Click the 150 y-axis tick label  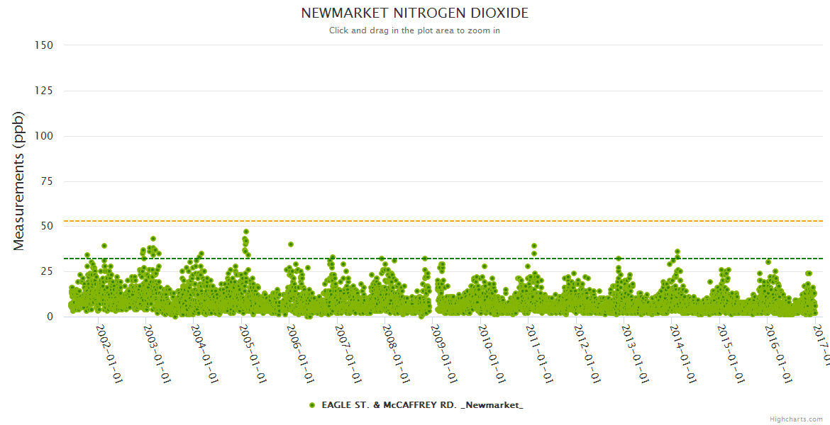click(43, 45)
